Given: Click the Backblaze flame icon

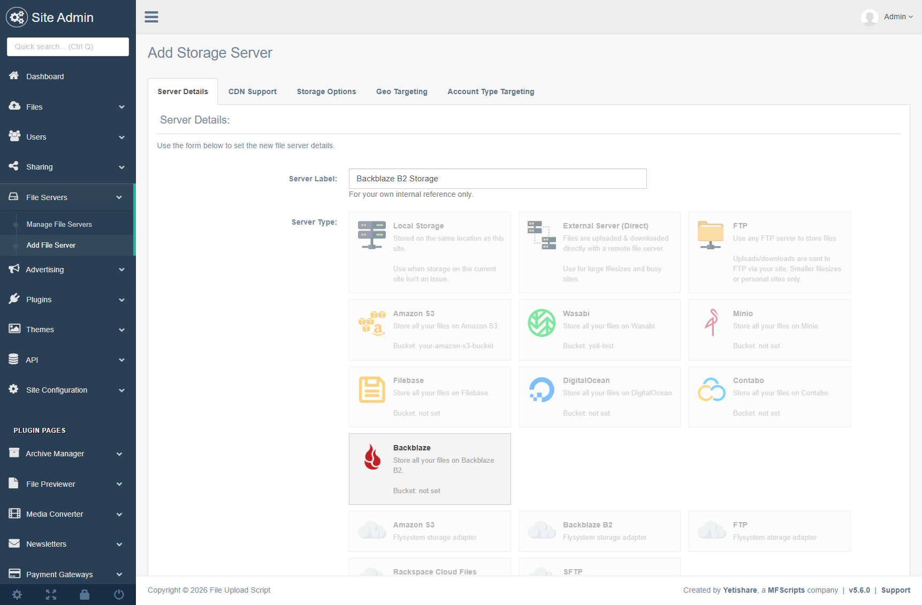Looking at the screenshot, I should (x=372, y=457).
